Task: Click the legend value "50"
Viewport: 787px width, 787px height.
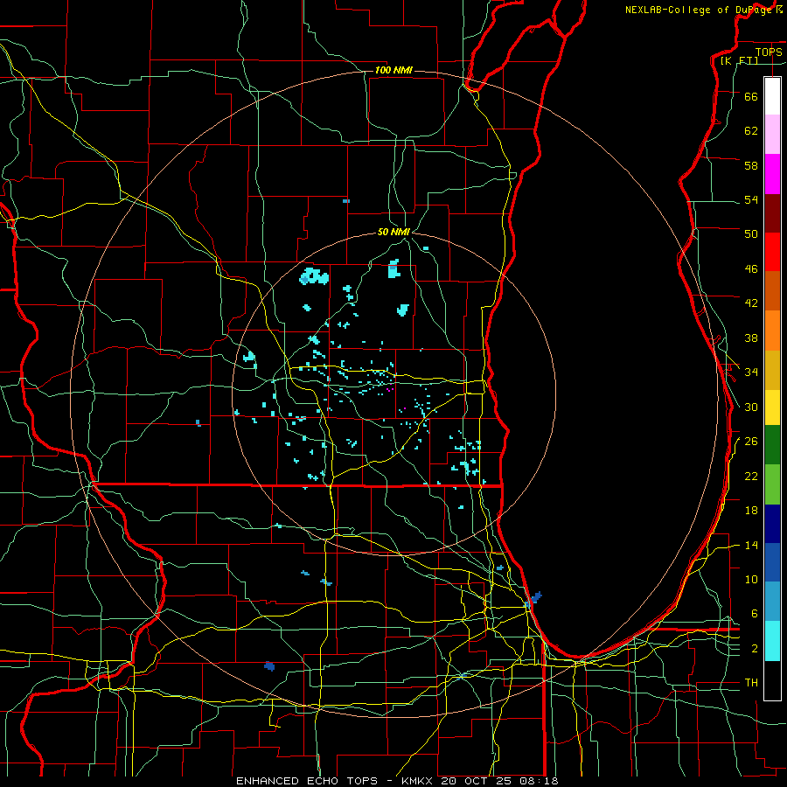Action: pyautogui.click(x=751, y=234)
